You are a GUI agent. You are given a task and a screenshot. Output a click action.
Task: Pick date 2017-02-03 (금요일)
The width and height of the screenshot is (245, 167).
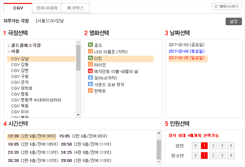[187, 45]
